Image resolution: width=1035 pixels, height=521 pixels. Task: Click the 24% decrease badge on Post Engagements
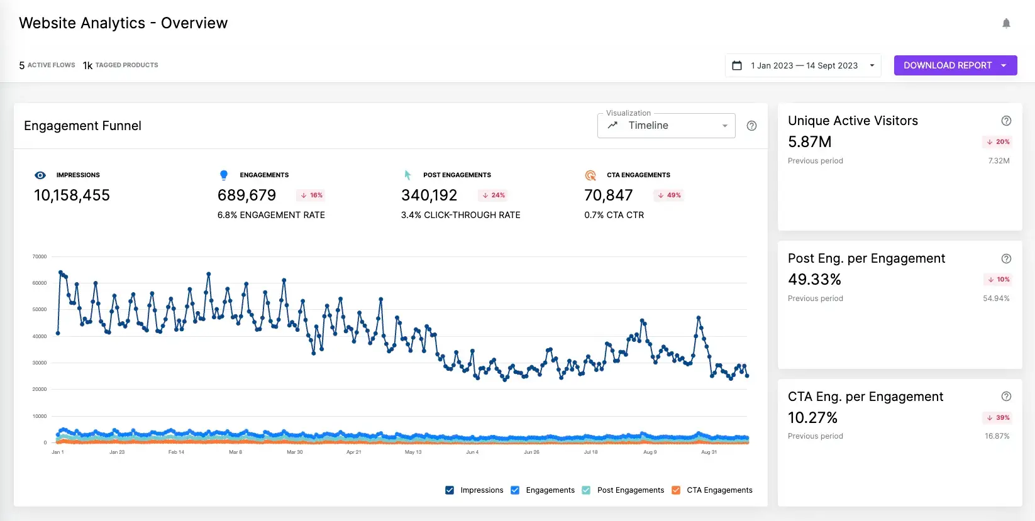(494, 195)
